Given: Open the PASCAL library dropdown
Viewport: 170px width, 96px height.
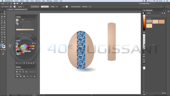Looking at the screenshot, I should 153,13.
